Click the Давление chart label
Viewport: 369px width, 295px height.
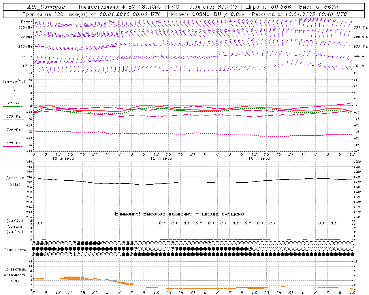[x=15, y=178]
